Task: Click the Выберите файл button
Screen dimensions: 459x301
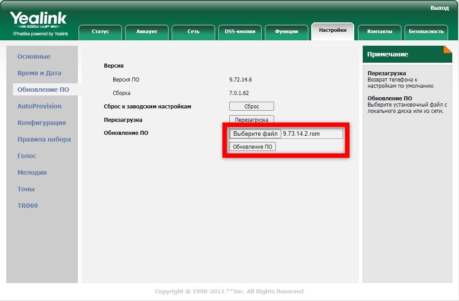Action: point(255,134)
